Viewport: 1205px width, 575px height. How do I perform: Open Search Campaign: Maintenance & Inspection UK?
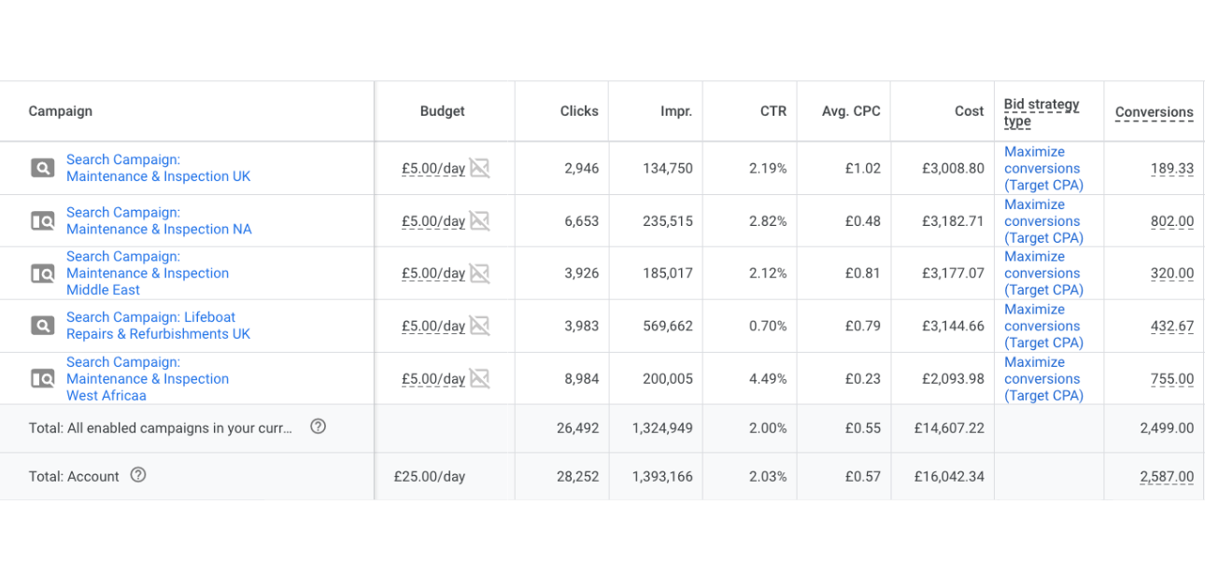tap(158, 168)
